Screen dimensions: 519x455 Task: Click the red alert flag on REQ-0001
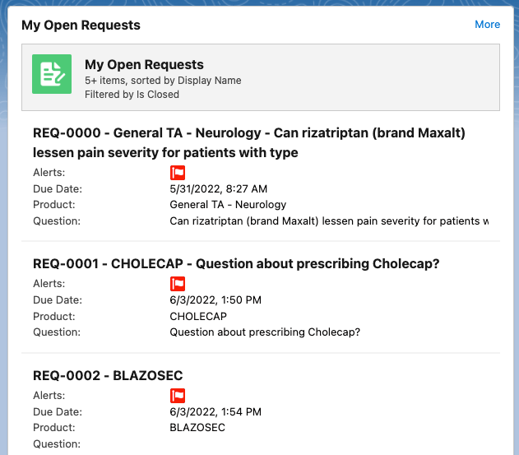tap(178, 284)
